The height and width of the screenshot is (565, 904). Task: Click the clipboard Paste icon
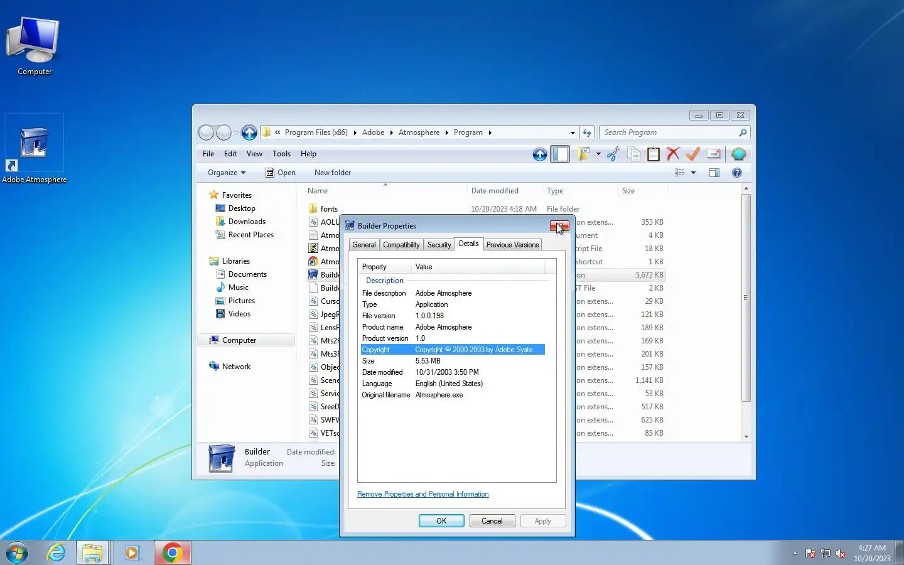click(x=654, y=154)
